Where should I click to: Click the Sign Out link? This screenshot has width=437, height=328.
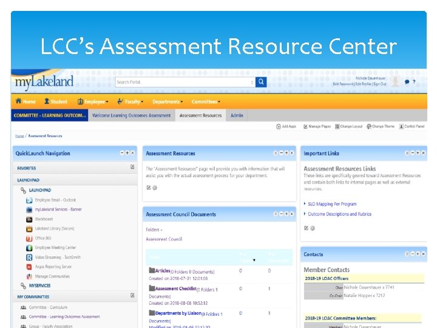tap(379, 84)
